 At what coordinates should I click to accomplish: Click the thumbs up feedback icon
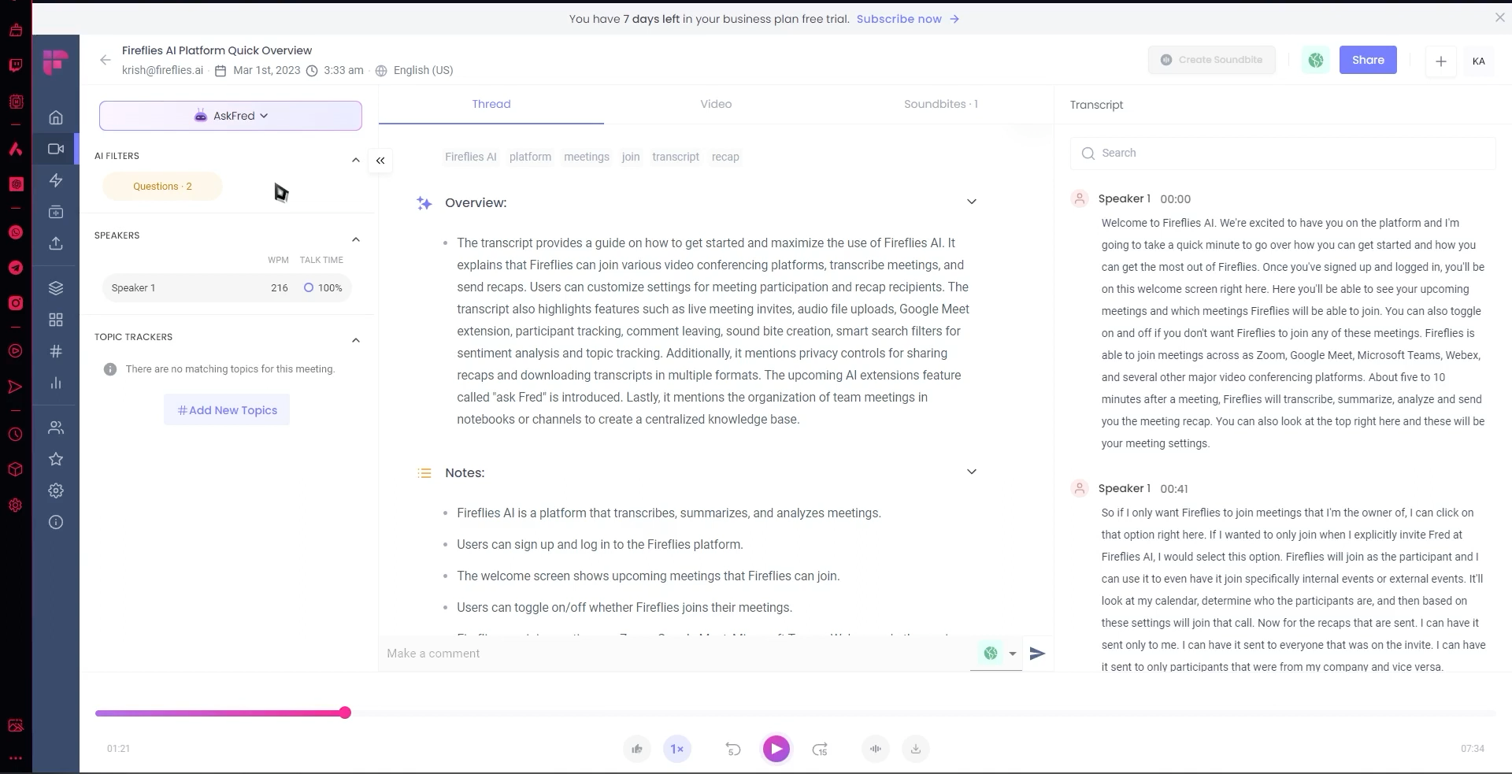click(x=637, y=749)
